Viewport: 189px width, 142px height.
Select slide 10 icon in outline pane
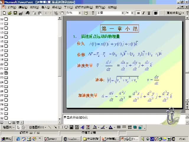click(6, 19)
